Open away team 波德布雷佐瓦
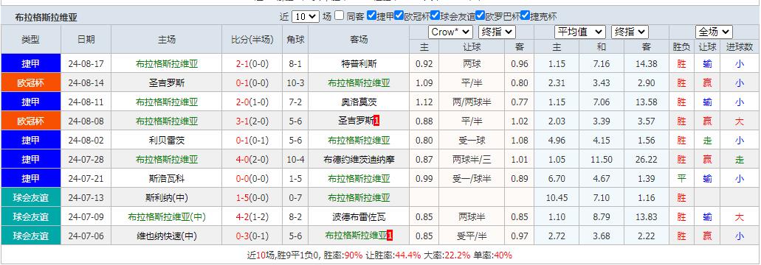 (359, 216)
